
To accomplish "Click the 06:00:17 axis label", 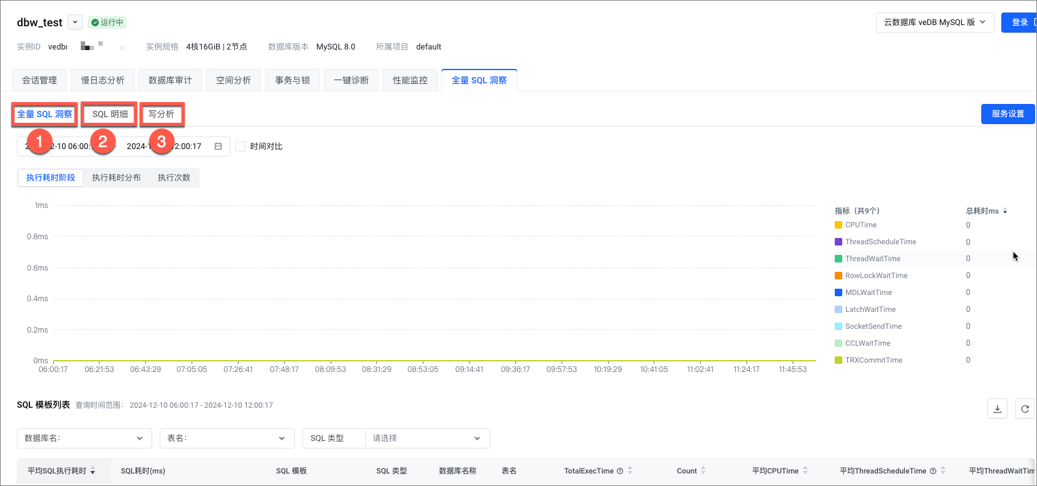I will tap(53, 370).
